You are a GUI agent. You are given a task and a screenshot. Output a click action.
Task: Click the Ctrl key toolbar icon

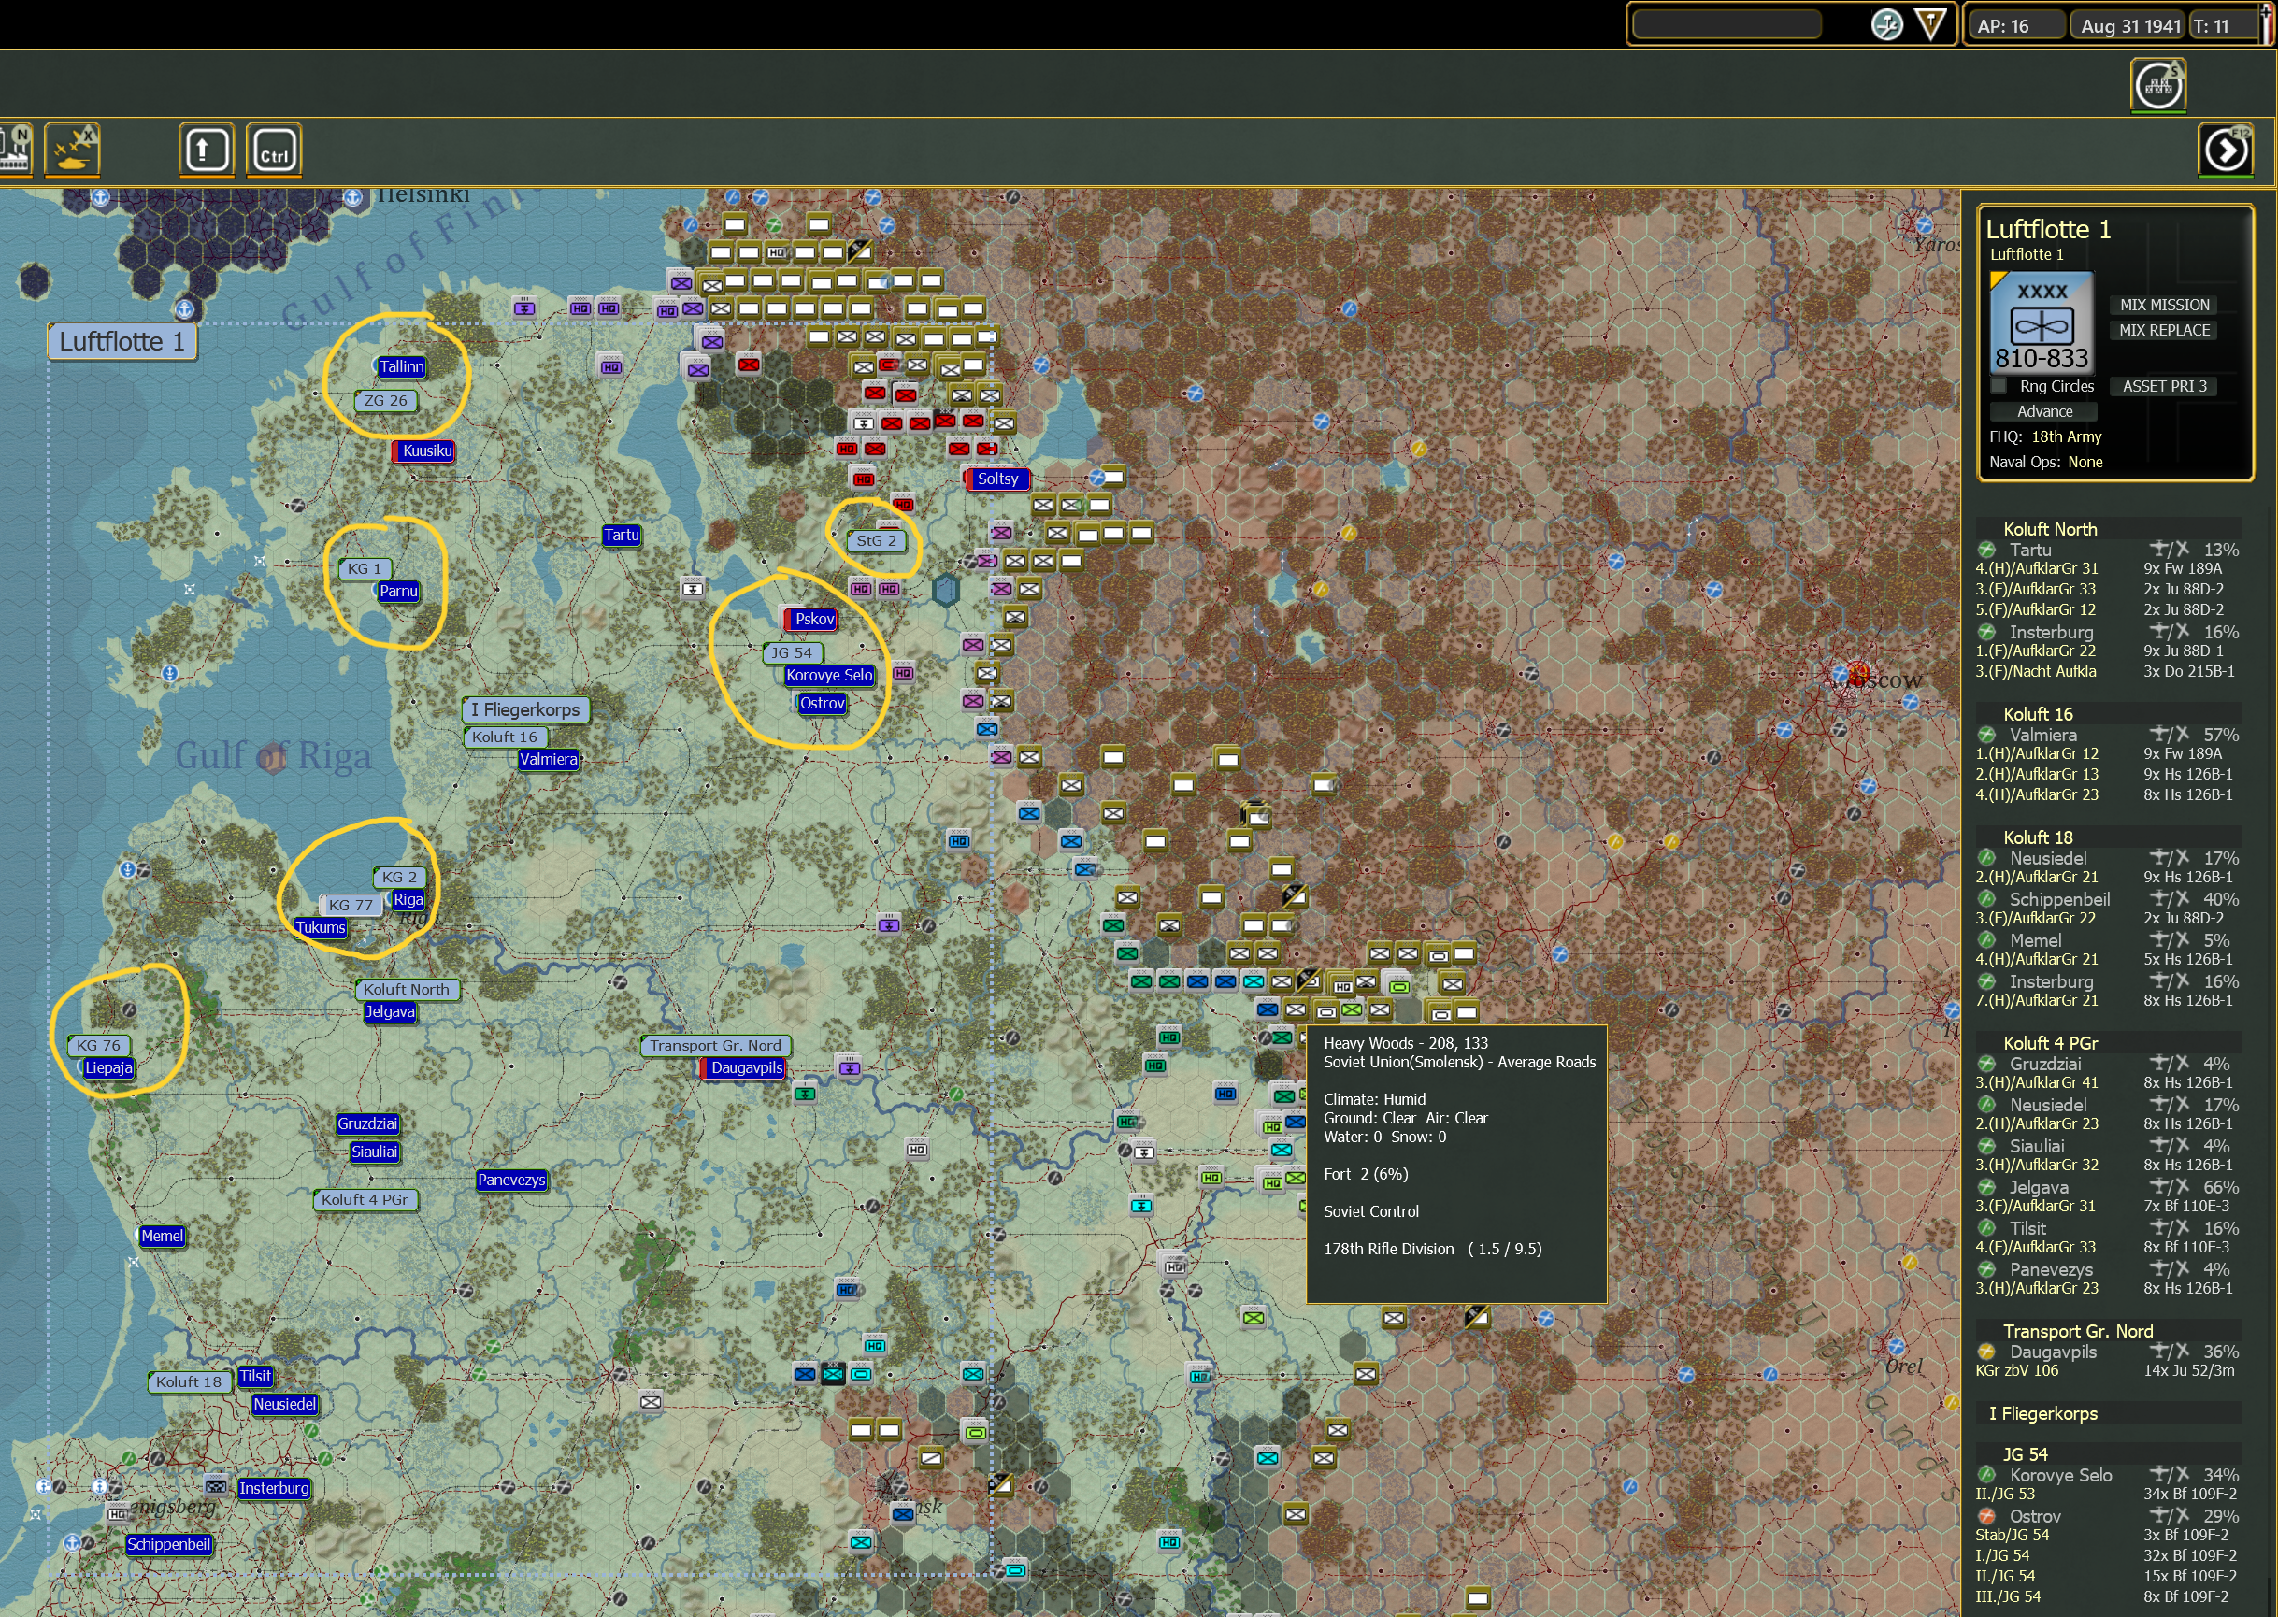click(x=274, y=150)
